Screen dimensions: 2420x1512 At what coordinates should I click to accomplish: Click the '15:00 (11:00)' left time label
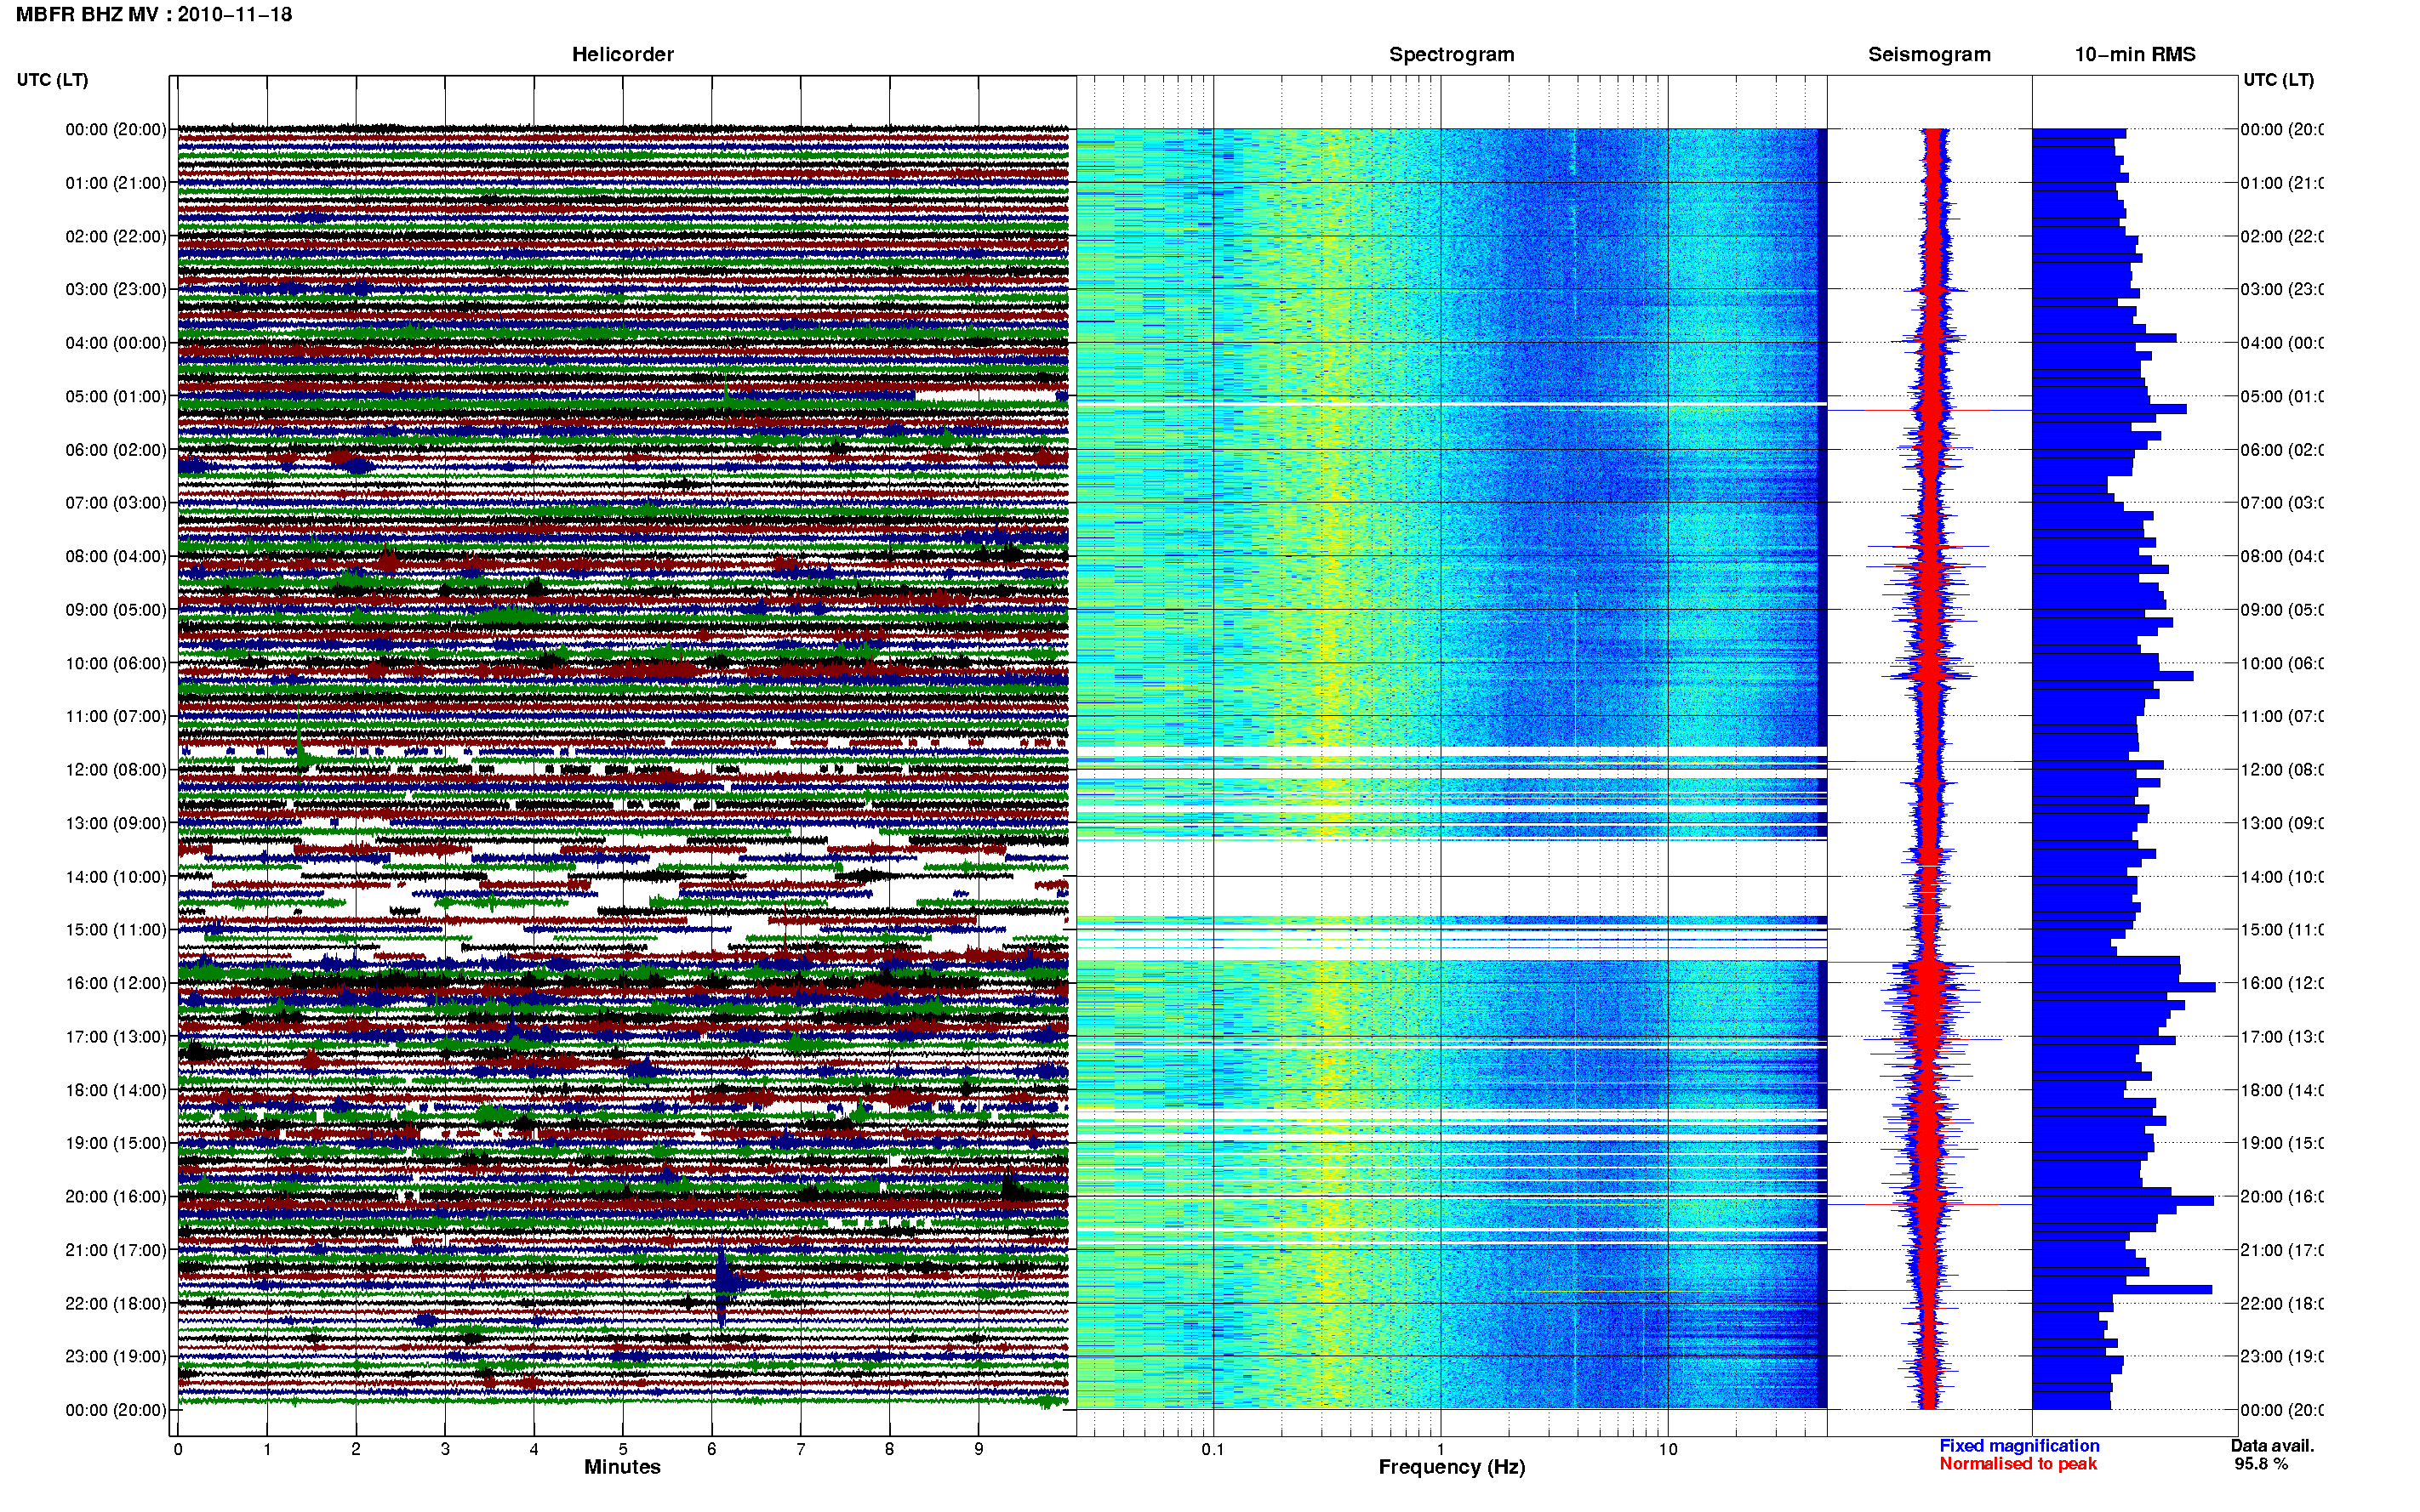(x=116, y=930)
